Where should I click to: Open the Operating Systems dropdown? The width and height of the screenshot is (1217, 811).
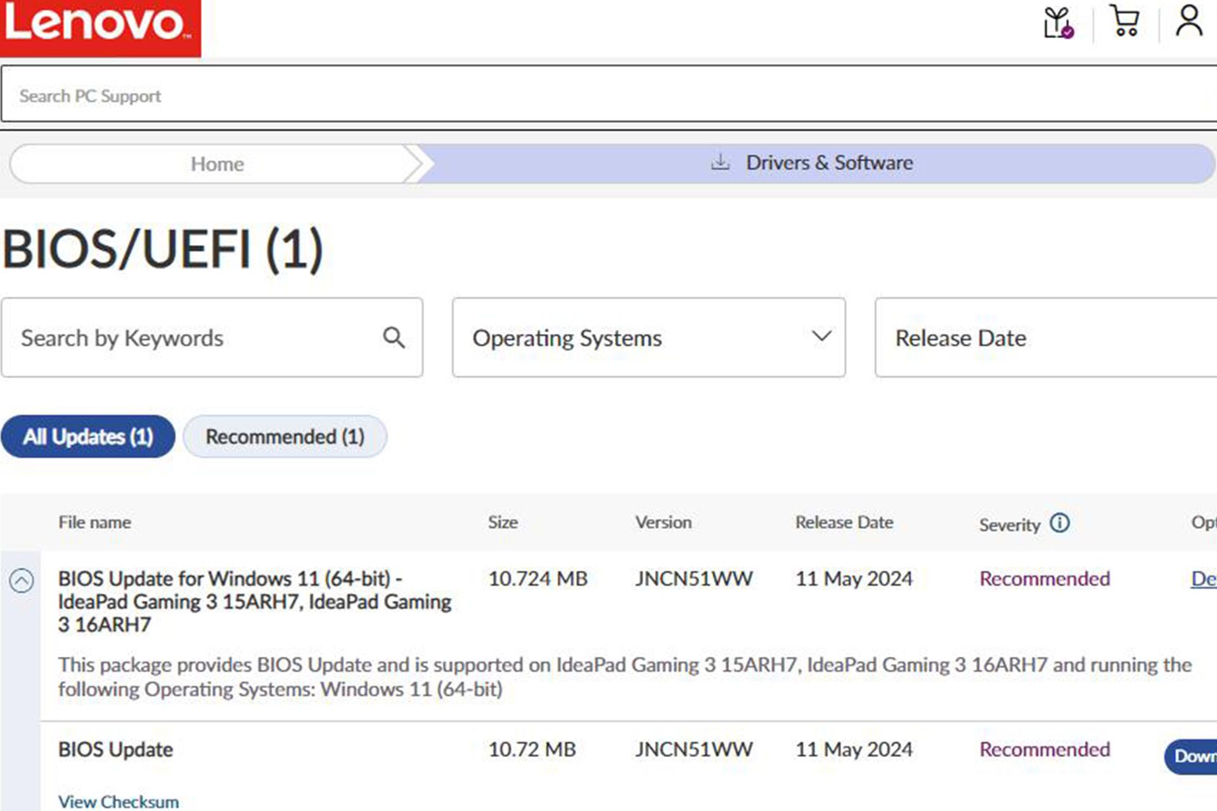[648, 338]
